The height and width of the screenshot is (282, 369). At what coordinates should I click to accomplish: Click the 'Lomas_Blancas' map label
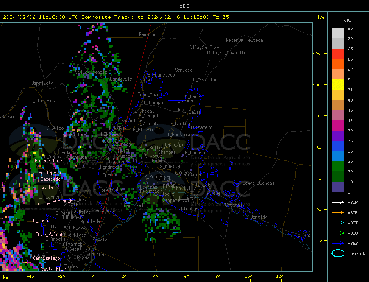click(258, 183)
